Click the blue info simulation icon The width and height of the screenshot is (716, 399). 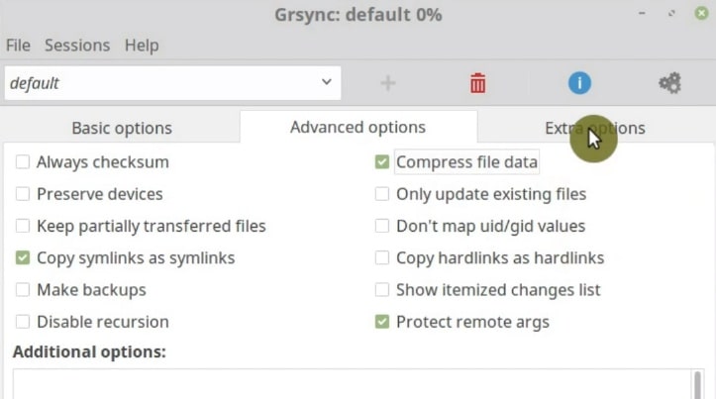(x=579, y=83)
